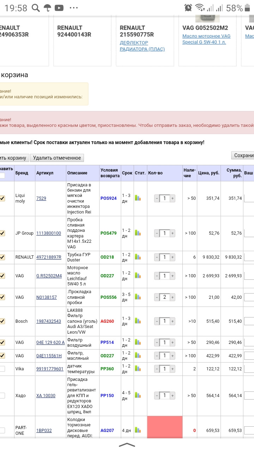
Task: Decrease quantity for Vika 99191779601
Action: point(157,369)
